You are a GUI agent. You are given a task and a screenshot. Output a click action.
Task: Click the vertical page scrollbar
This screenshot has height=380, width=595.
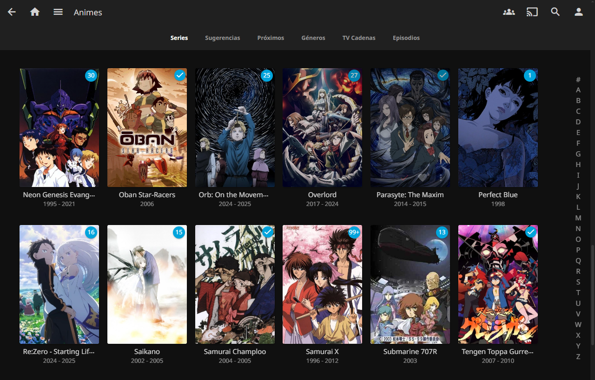click(593, 295)
